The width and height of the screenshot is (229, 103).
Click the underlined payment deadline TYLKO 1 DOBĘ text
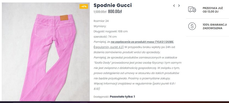(x=142, y=42)
